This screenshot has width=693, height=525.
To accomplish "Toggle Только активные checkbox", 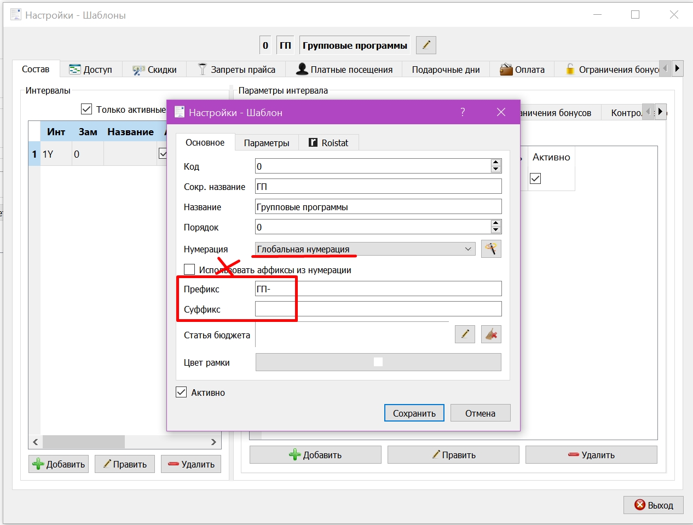I will (86, 109).
